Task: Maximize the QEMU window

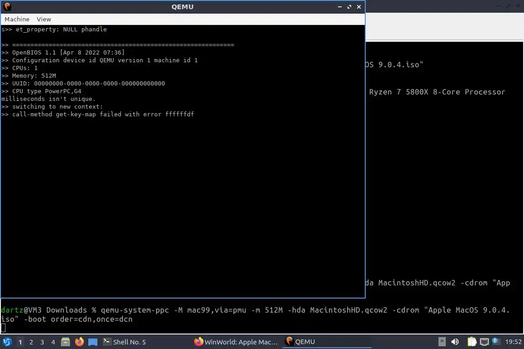Action: tap(349, 7)
